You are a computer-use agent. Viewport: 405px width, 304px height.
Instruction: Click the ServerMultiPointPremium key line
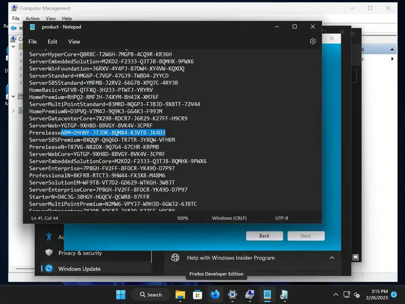coord(113,204)
